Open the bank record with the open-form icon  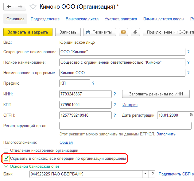(x=152, y=174)
